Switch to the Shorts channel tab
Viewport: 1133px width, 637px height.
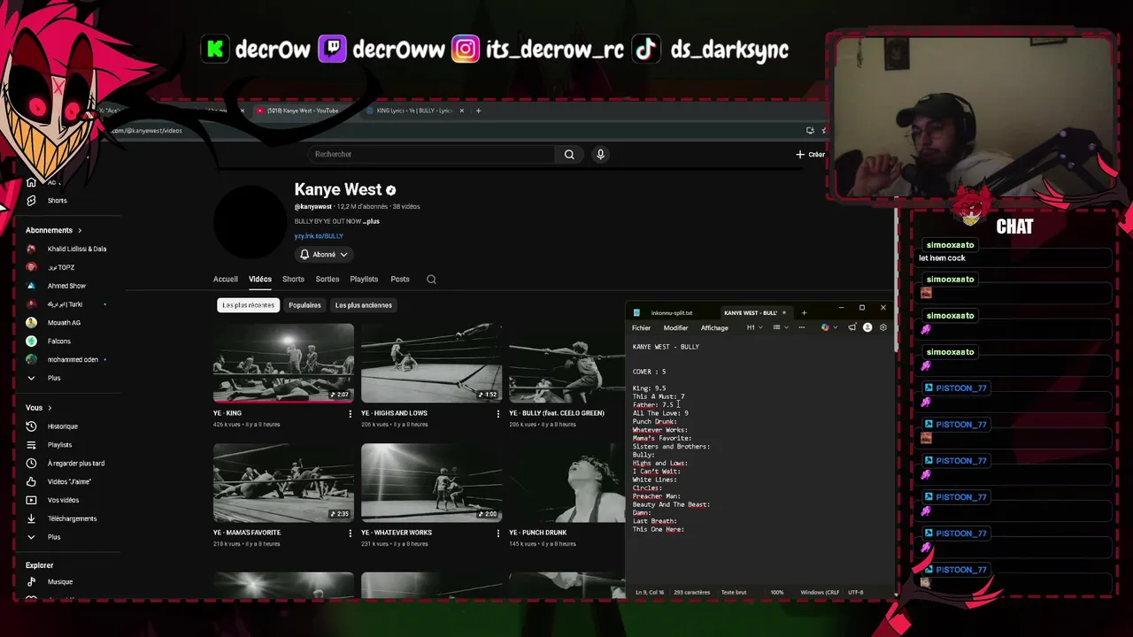[293, 280]
